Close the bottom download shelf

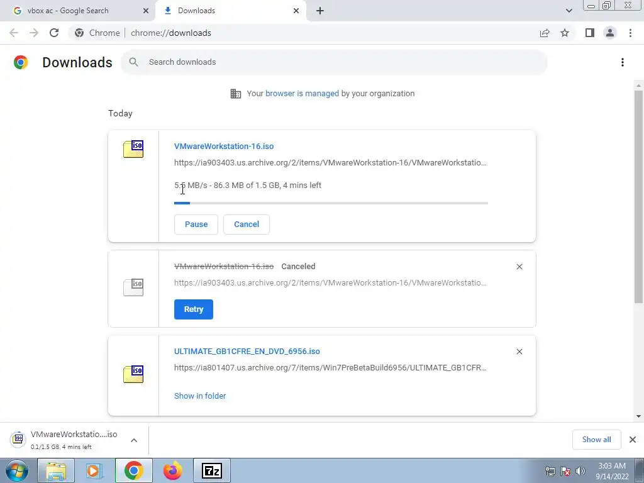click(x=633, y=440)
